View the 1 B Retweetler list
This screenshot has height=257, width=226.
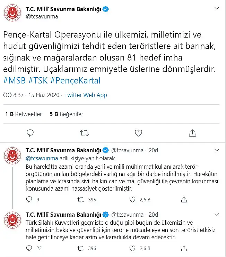24,114
